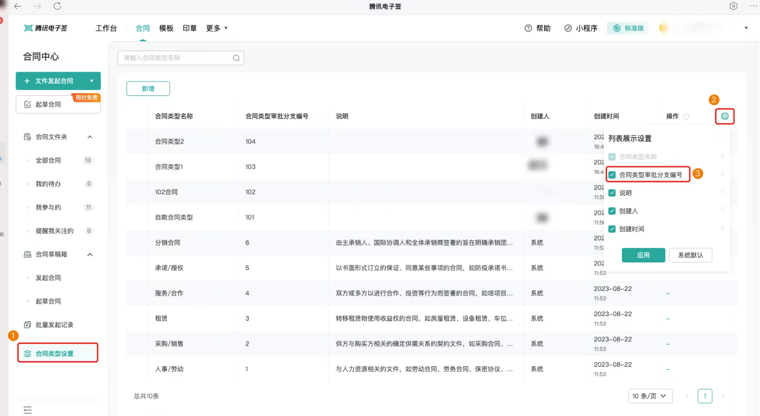The height and width of the screenshot is (416, 760).
Task: Disable the 创建时间 column checkbox
Action: (x=612, y=229)
